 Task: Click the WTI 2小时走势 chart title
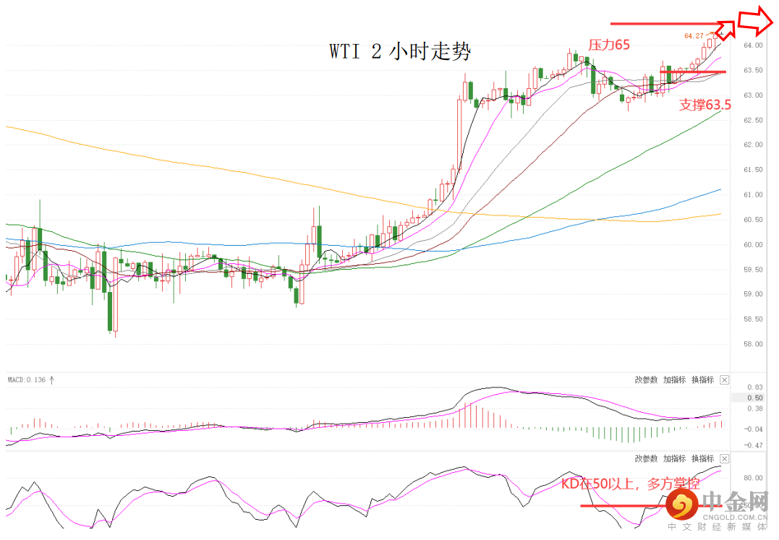click(400, 51)
